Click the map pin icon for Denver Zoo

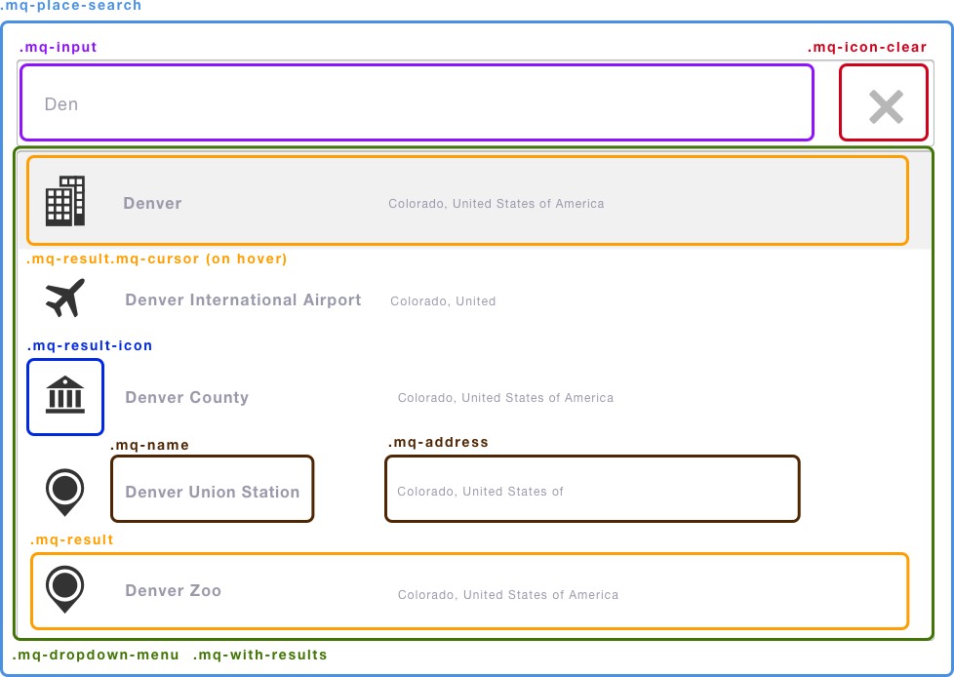pyautogui.click(x=64, y=589)
